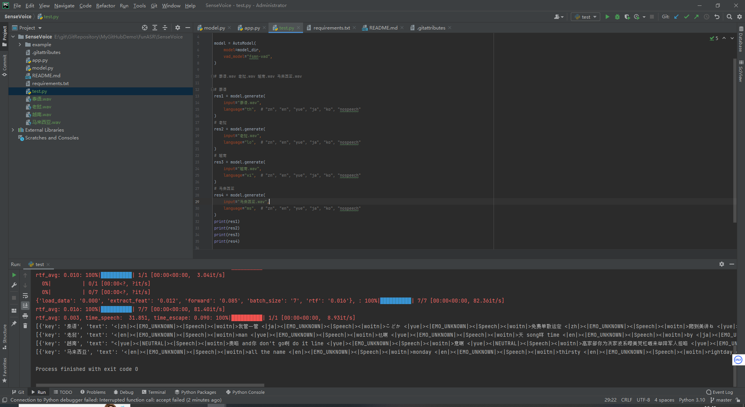
Task: Close the app.py editor tab
Action: tap(264, 28)
